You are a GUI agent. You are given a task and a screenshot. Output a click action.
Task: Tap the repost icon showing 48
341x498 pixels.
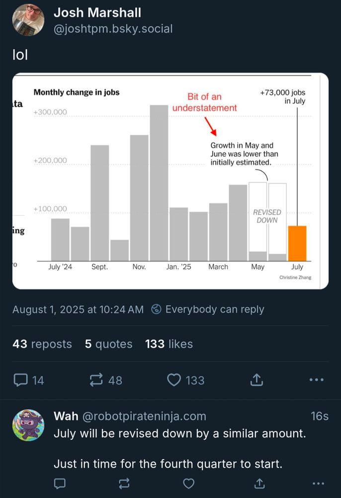pyautogui.click(x=96, y=380)
